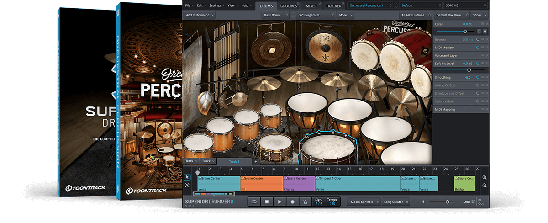Image resolution: width=548 pixels, height=223 pixels.
Task: Expand the Orchestral Percussion I library selector
Action: point(369,5)
